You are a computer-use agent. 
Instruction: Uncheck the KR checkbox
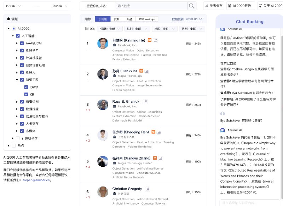tap(26, 95)
